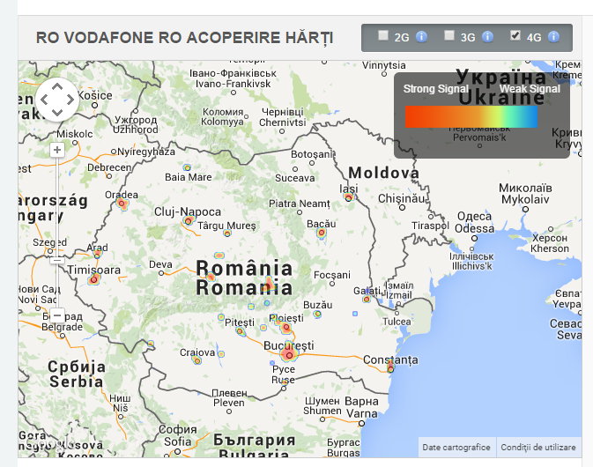Uncheck the 4G coverage checkbox

(515, 36)
